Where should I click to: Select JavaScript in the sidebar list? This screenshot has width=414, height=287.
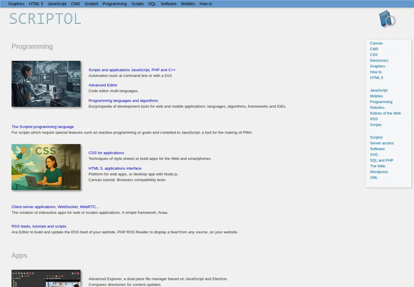coord(379,90)
